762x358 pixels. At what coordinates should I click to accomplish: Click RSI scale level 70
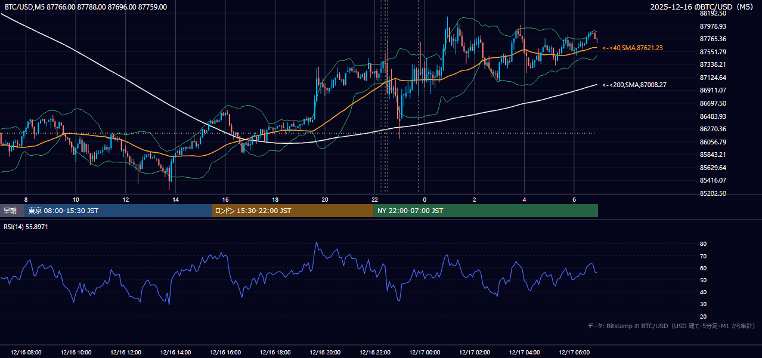[703, 256]
